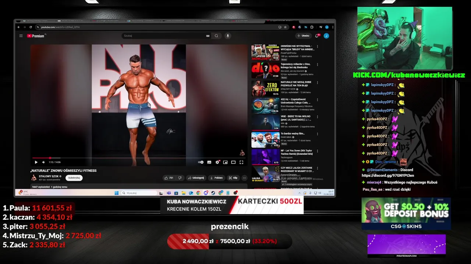Open the To bardzo ważny film video

[265, 140]
